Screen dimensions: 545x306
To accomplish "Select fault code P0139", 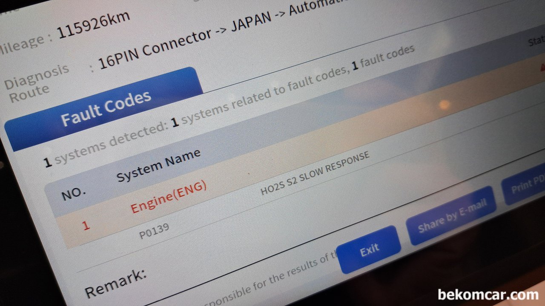I will (x=154, y=232).
